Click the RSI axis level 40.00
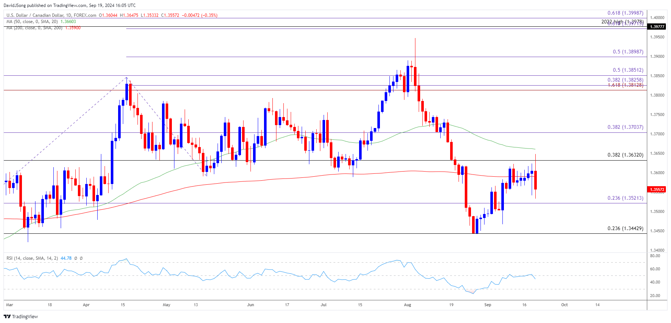The width and height of the screenshot is (671, 323). [655, 282]
